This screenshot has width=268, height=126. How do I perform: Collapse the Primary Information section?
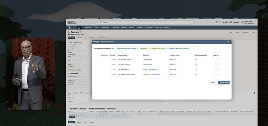[68, 43]
